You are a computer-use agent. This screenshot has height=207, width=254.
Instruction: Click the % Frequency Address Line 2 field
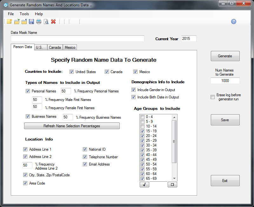click(x=27, y=165)
